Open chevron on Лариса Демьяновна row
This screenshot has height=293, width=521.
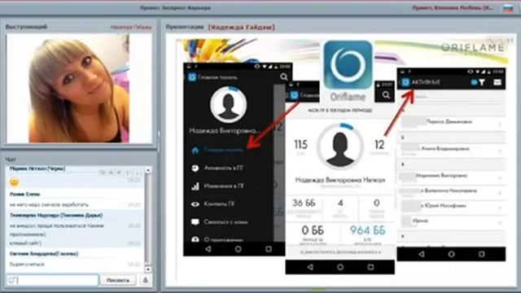coord(500,124)
